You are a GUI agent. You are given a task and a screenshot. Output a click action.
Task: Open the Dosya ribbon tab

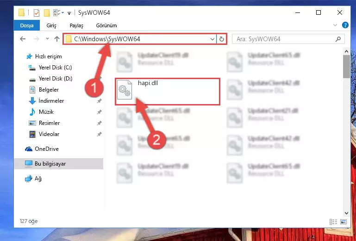tap(27, 25)
